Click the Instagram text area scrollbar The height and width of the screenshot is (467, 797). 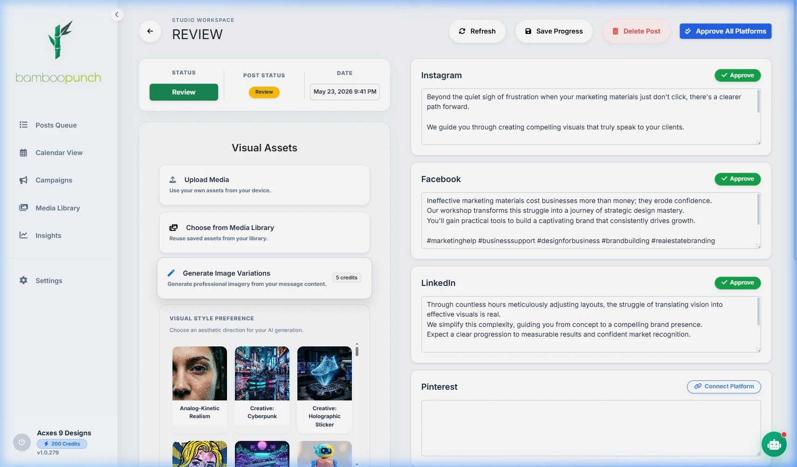coord(758,101)
